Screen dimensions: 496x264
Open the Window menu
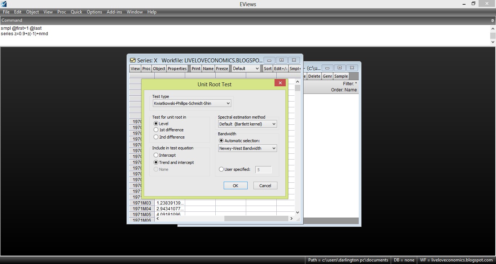pos(135,12)
